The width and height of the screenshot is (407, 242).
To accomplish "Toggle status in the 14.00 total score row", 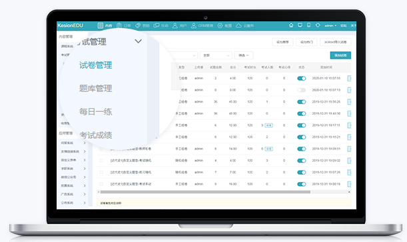I will tap(301, 149).
